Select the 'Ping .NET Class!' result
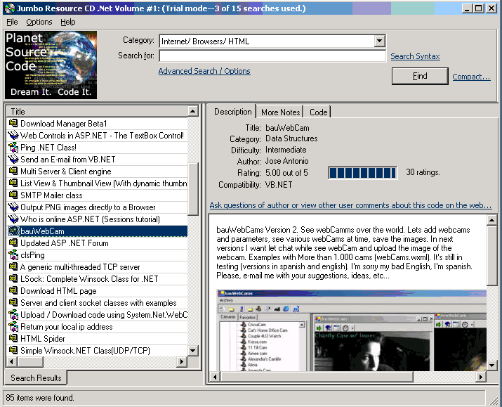This screenshot has height=407, width=502. click(97, 148)
